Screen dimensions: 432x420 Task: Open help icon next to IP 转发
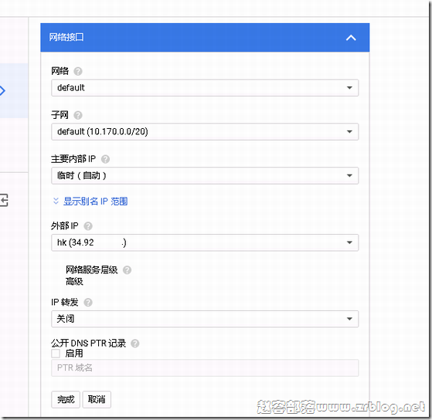88,303
